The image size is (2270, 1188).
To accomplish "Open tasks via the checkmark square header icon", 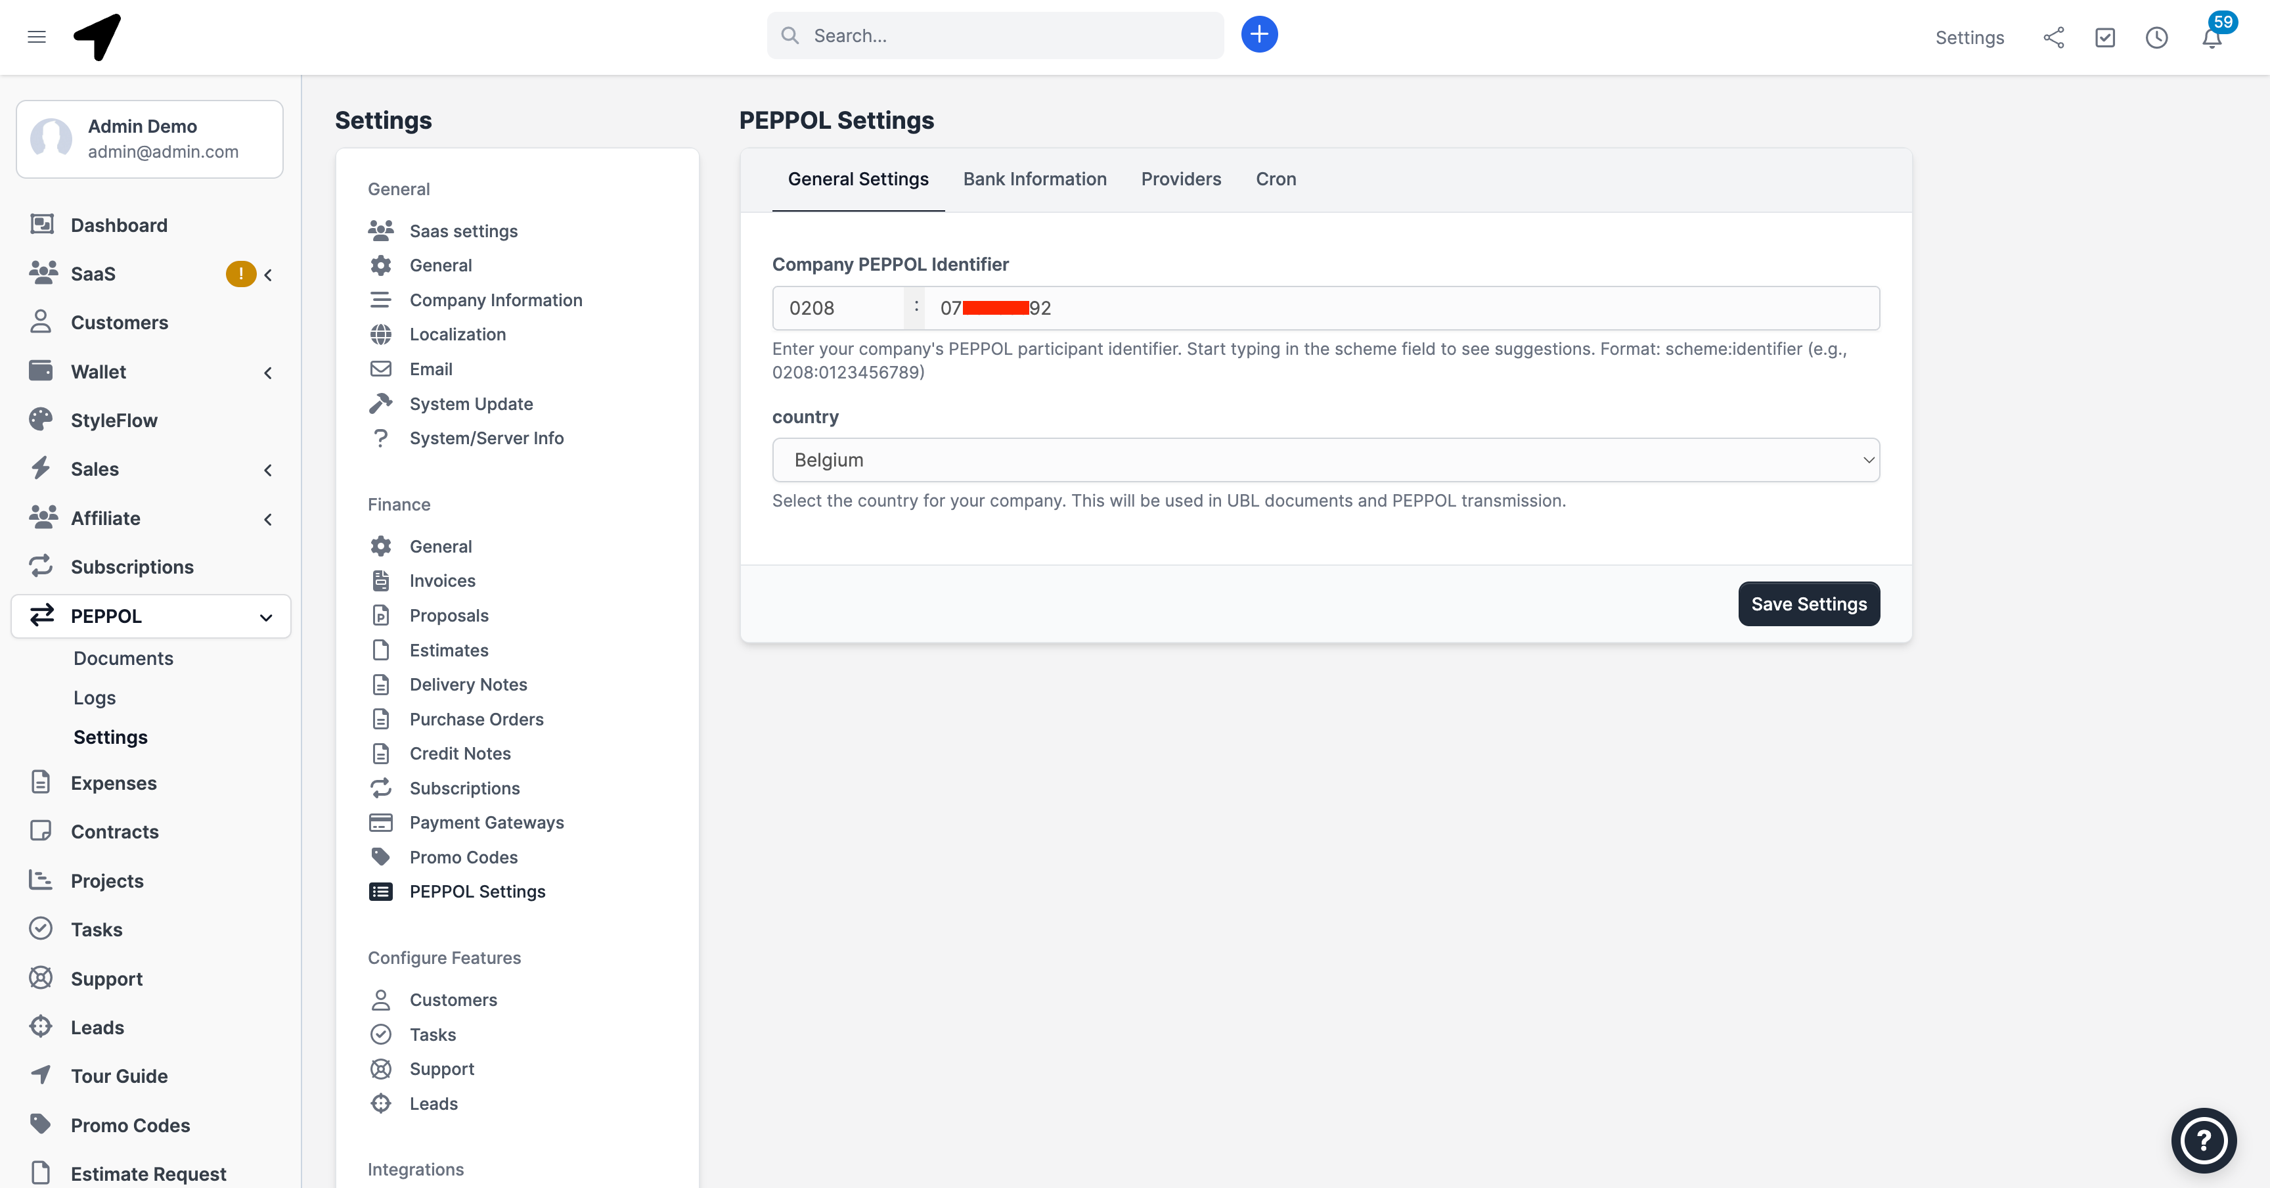I will pyautogui.click(x=2105, y=38).
